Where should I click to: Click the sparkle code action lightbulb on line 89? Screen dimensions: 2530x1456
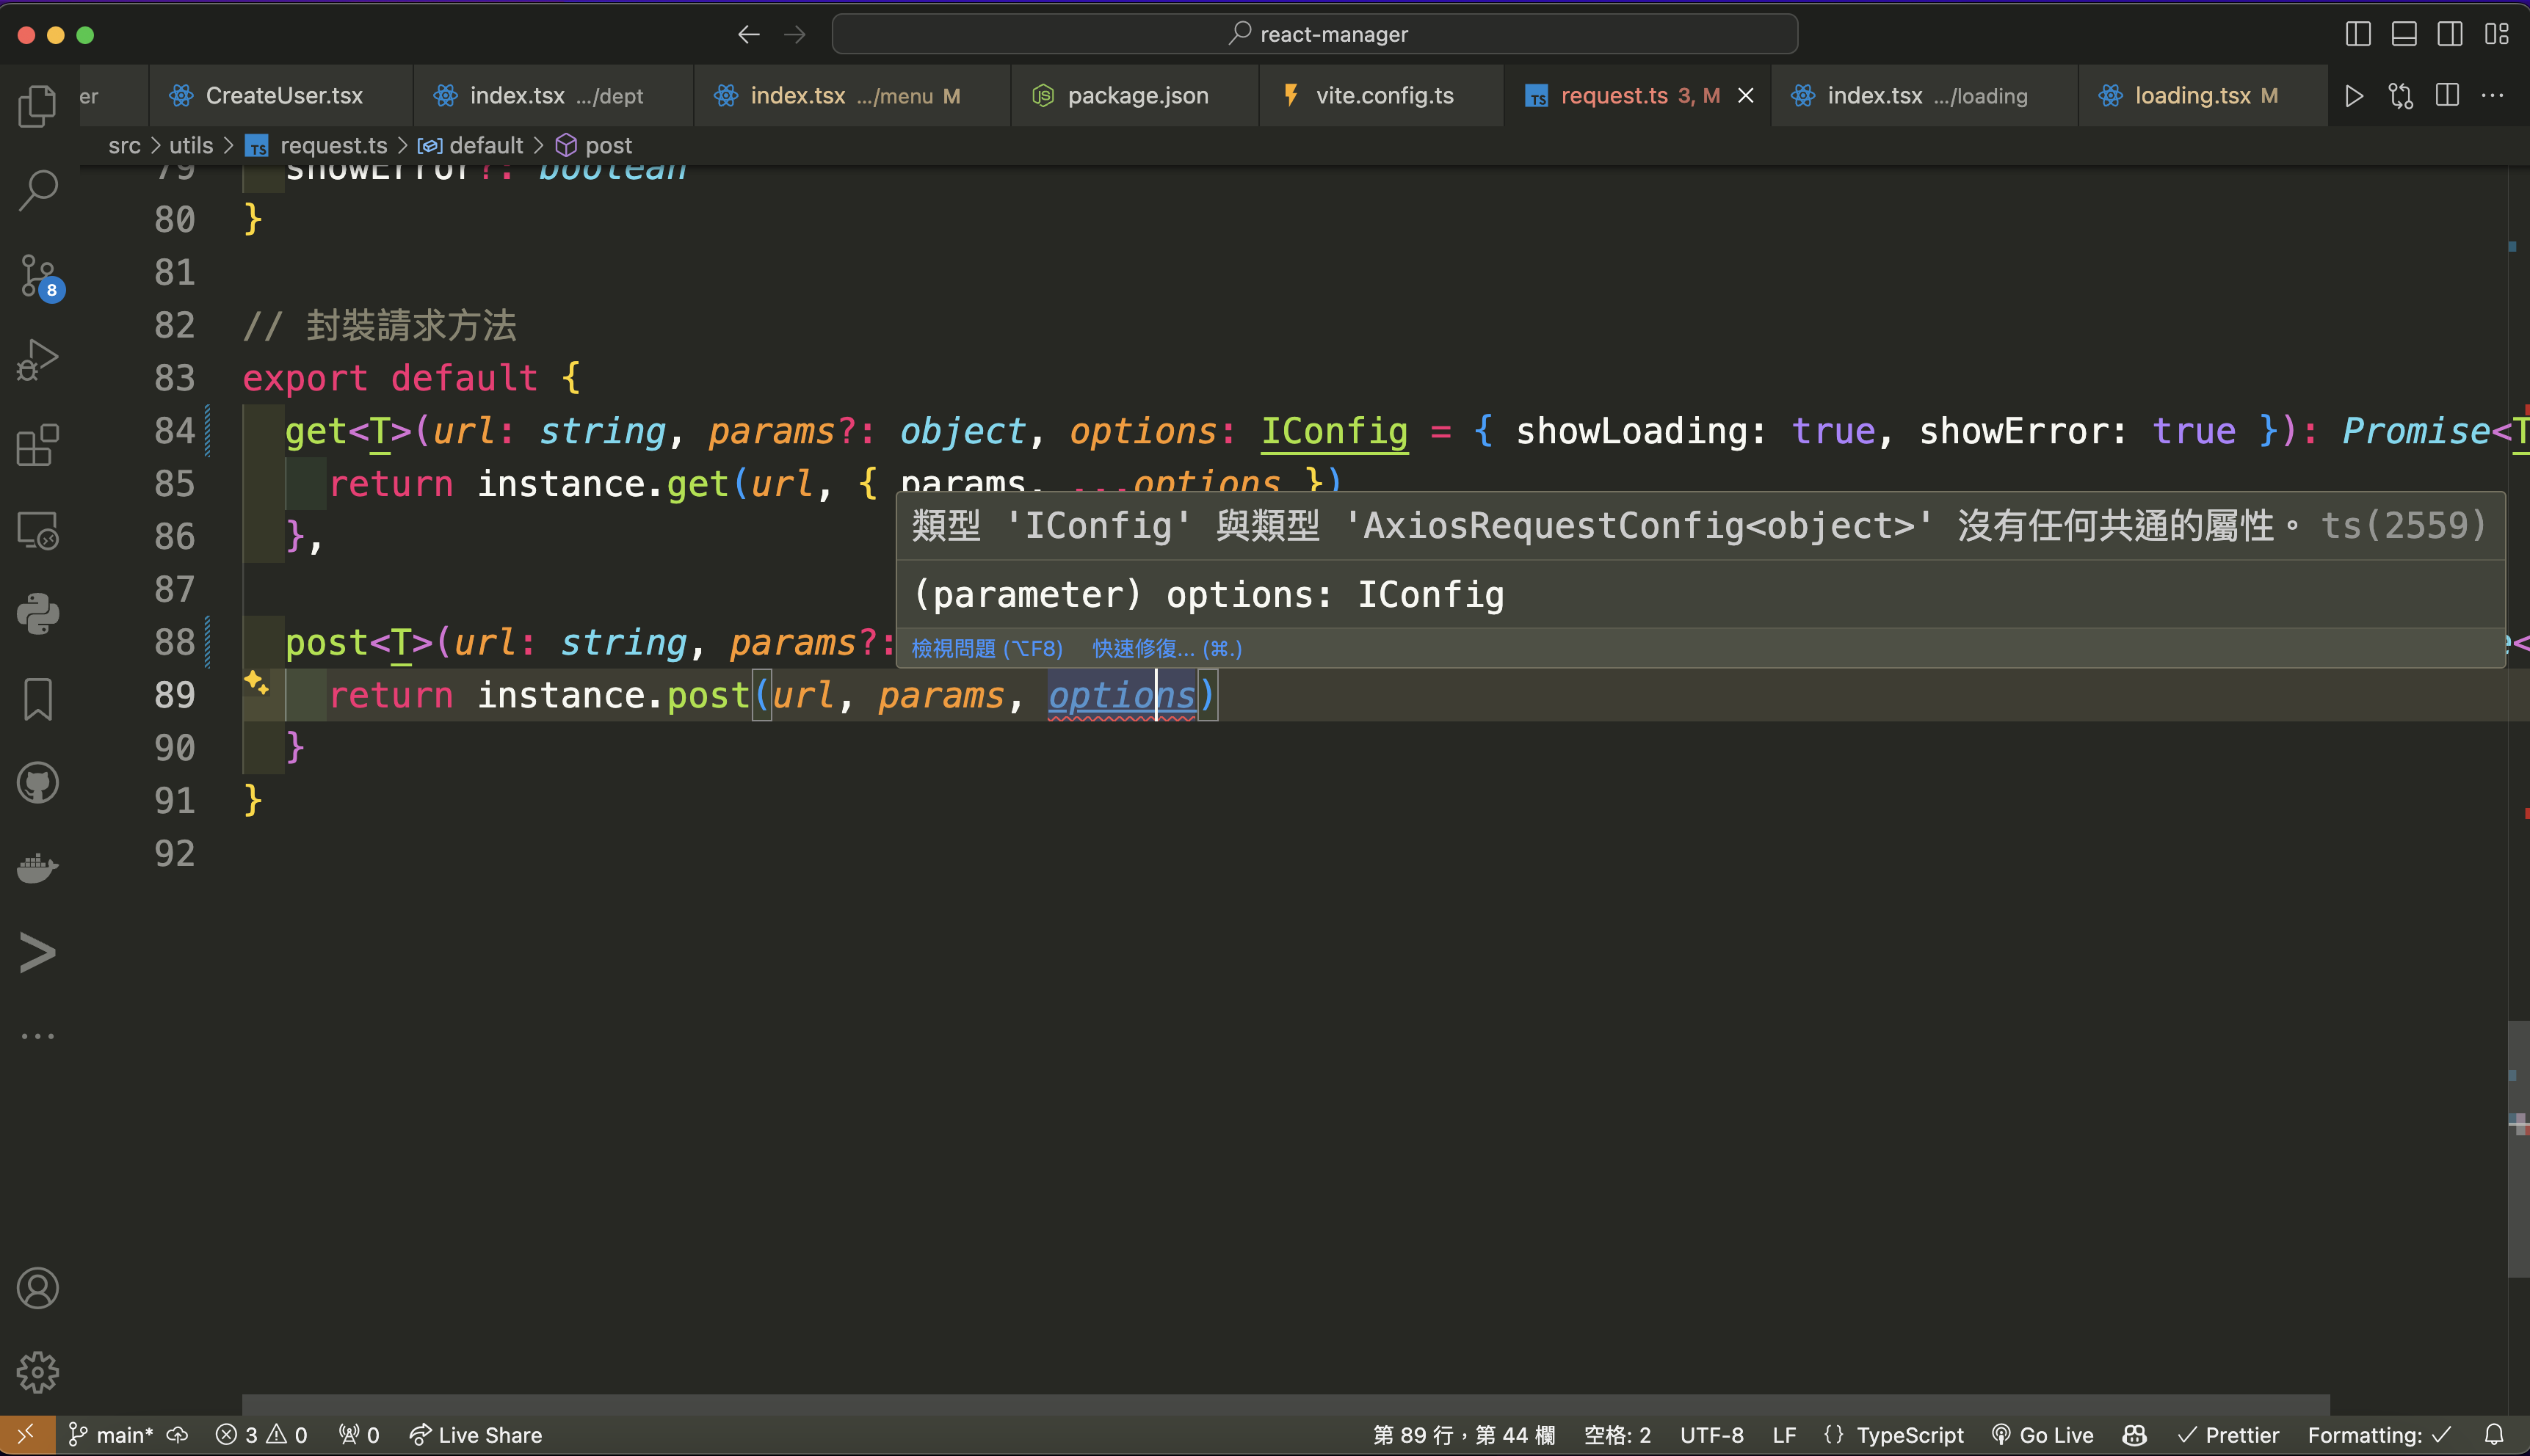256,683
